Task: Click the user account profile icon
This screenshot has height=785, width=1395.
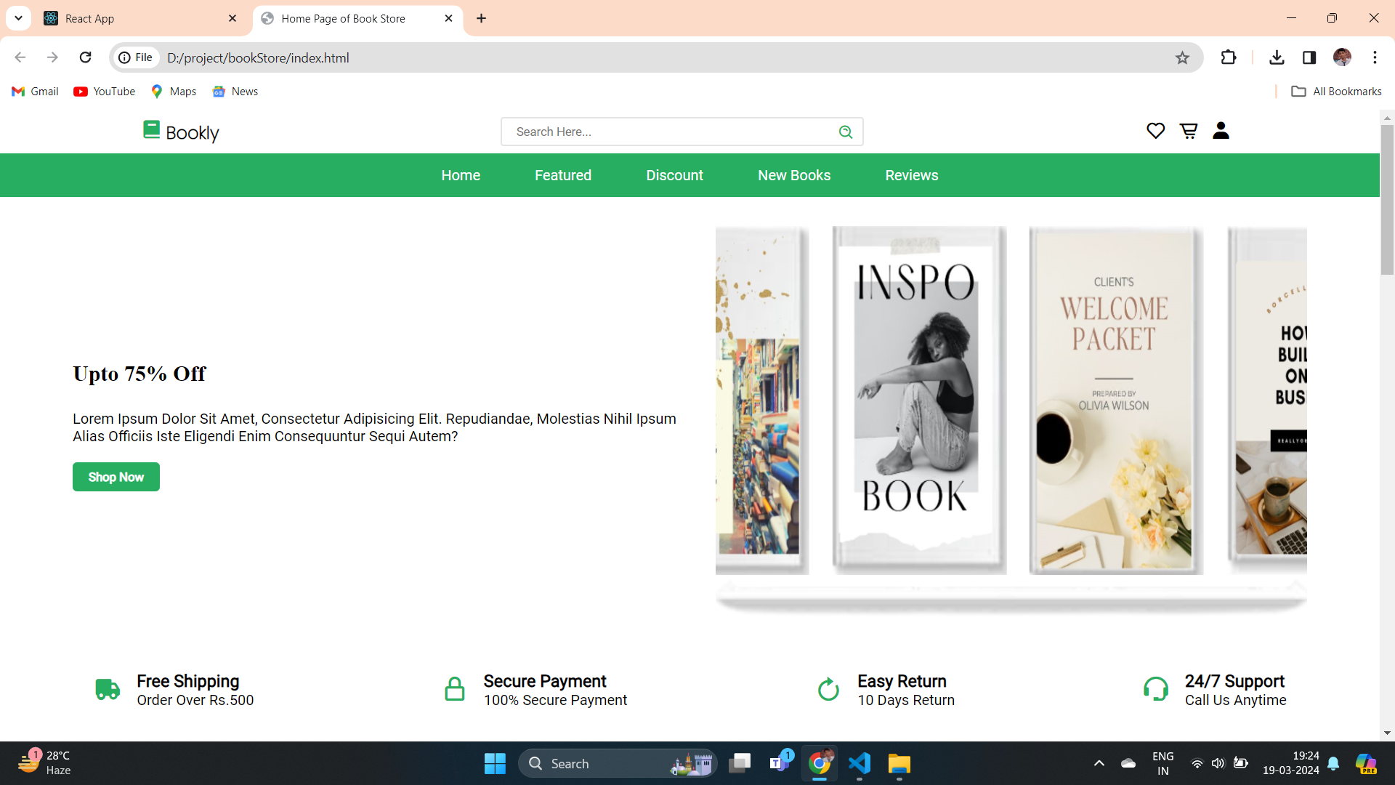Action: pos(1221,131)
